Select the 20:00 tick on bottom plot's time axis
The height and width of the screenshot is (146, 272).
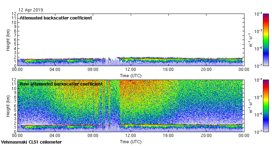tap(206, 136)
